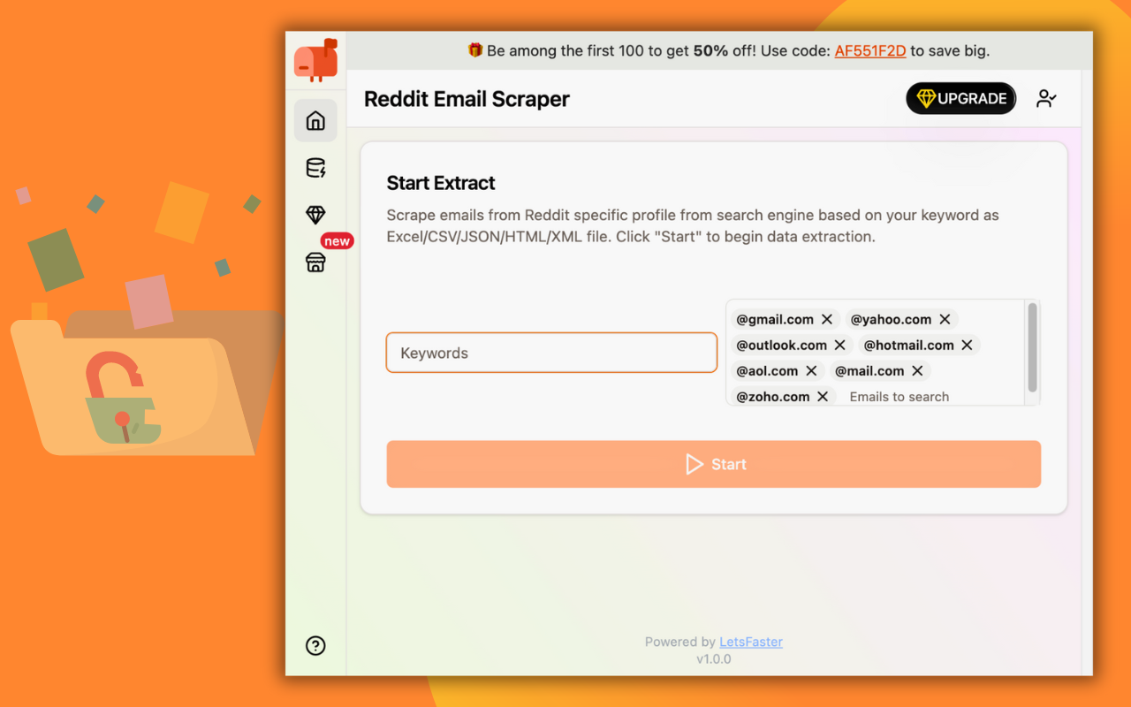Image resolution: width=1131 pixels, height=707 pixels.
Task: Remove the @aol.com email tag
Action: click(811, 370)
